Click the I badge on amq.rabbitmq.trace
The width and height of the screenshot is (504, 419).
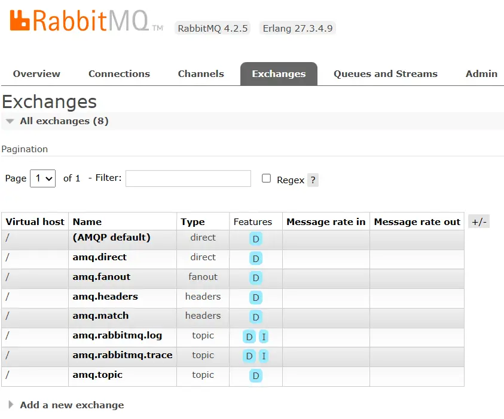point(264,356)
